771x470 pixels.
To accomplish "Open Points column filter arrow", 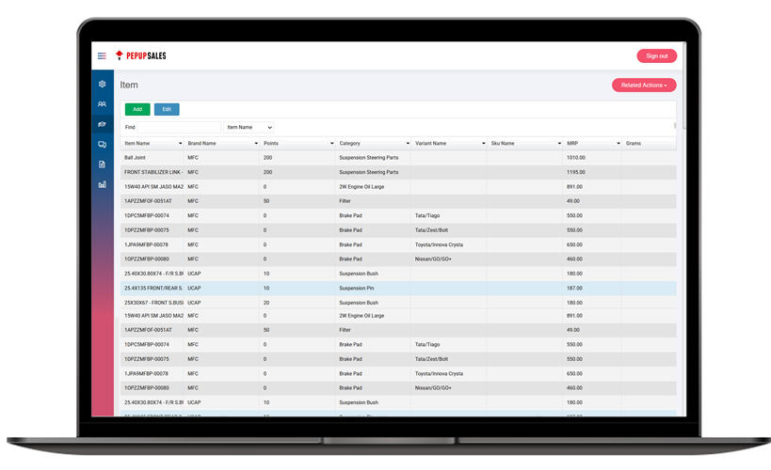I will click(331, 144).
